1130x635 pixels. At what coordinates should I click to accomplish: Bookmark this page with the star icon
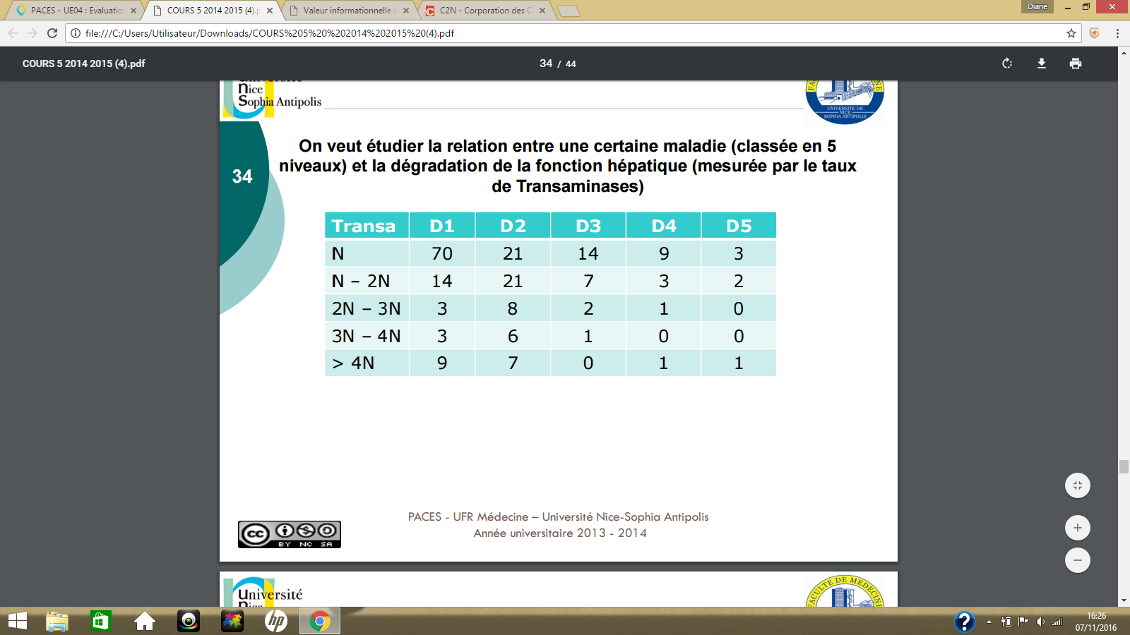[1071, 33]
